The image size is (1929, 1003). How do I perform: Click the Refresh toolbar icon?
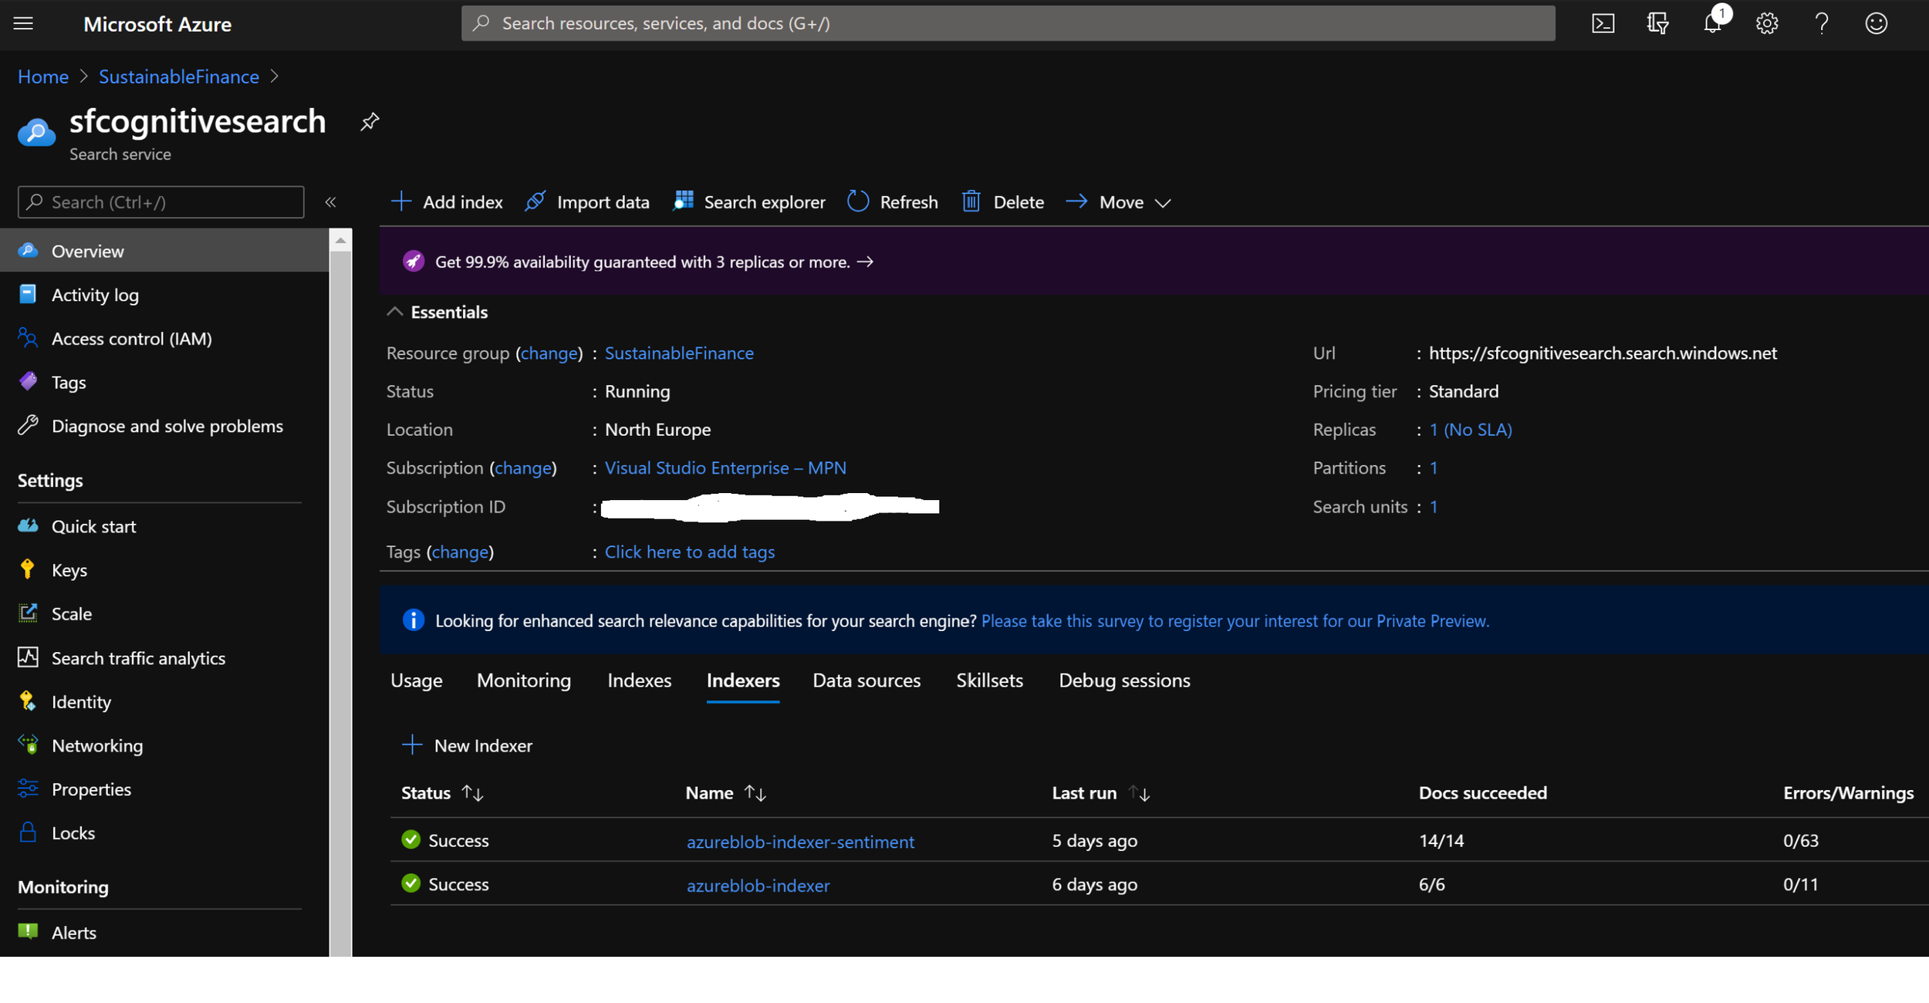pyautogui.click(x=858, y=202)
